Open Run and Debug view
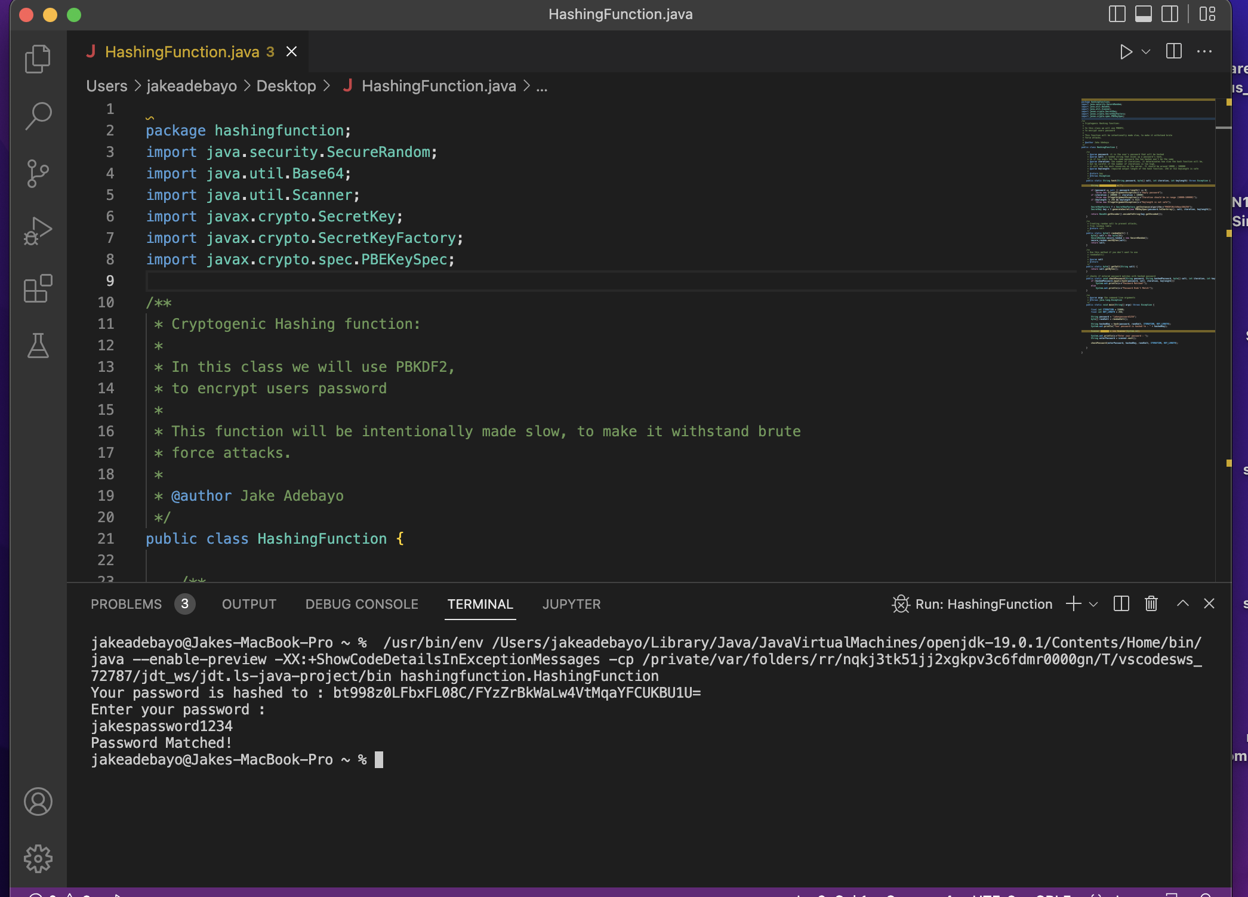Image resolution: width=1248 pixels, height=897 pixels. coord(38,231)
